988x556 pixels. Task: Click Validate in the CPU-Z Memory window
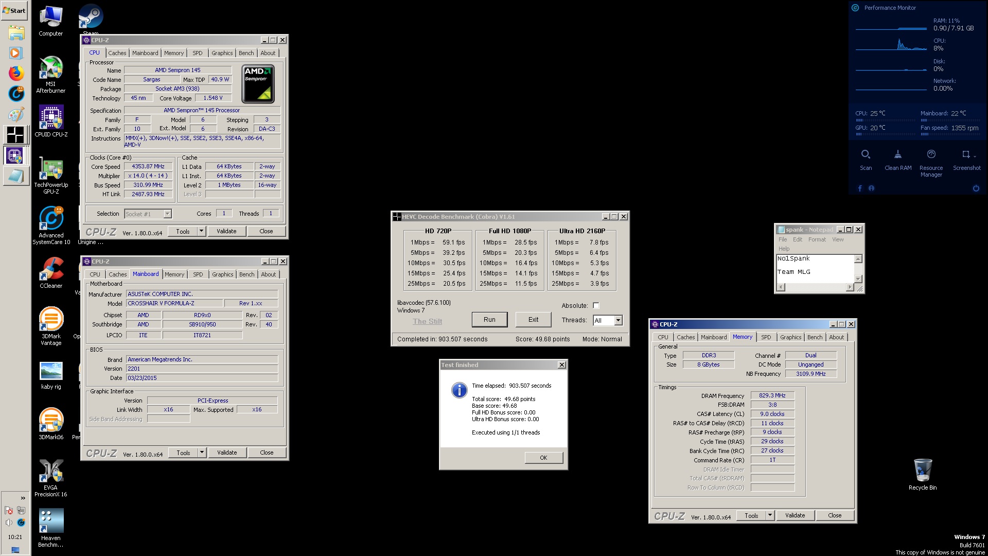(x=795, y=515)
